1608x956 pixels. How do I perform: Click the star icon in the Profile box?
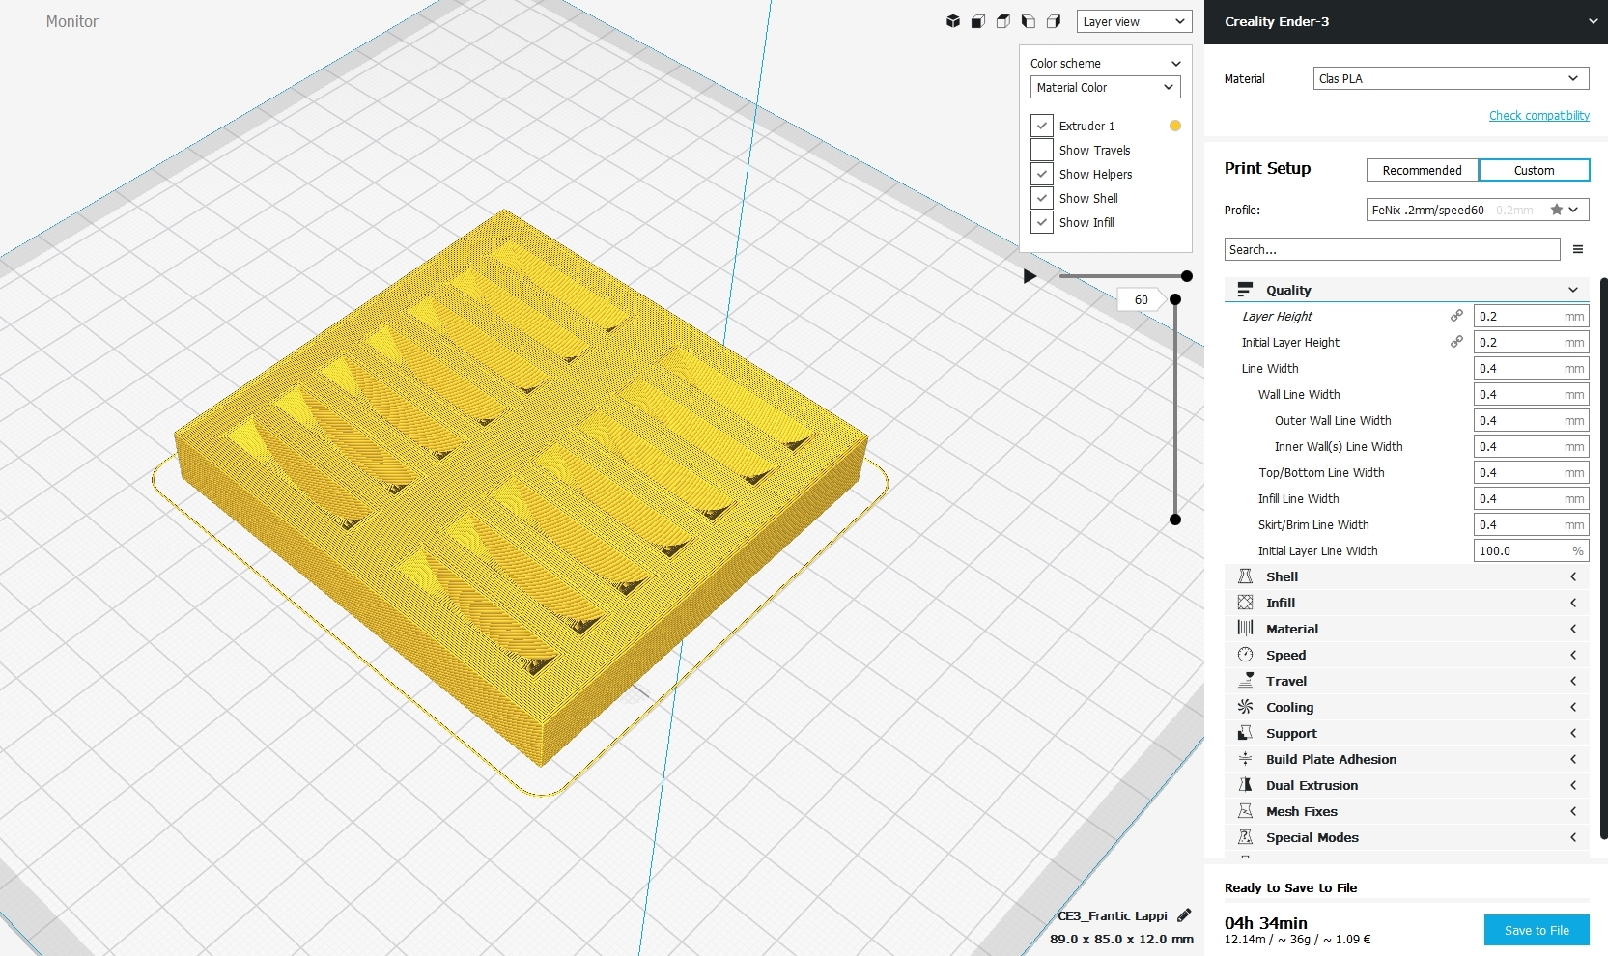pyautogui.click(x=1557, y=210)
